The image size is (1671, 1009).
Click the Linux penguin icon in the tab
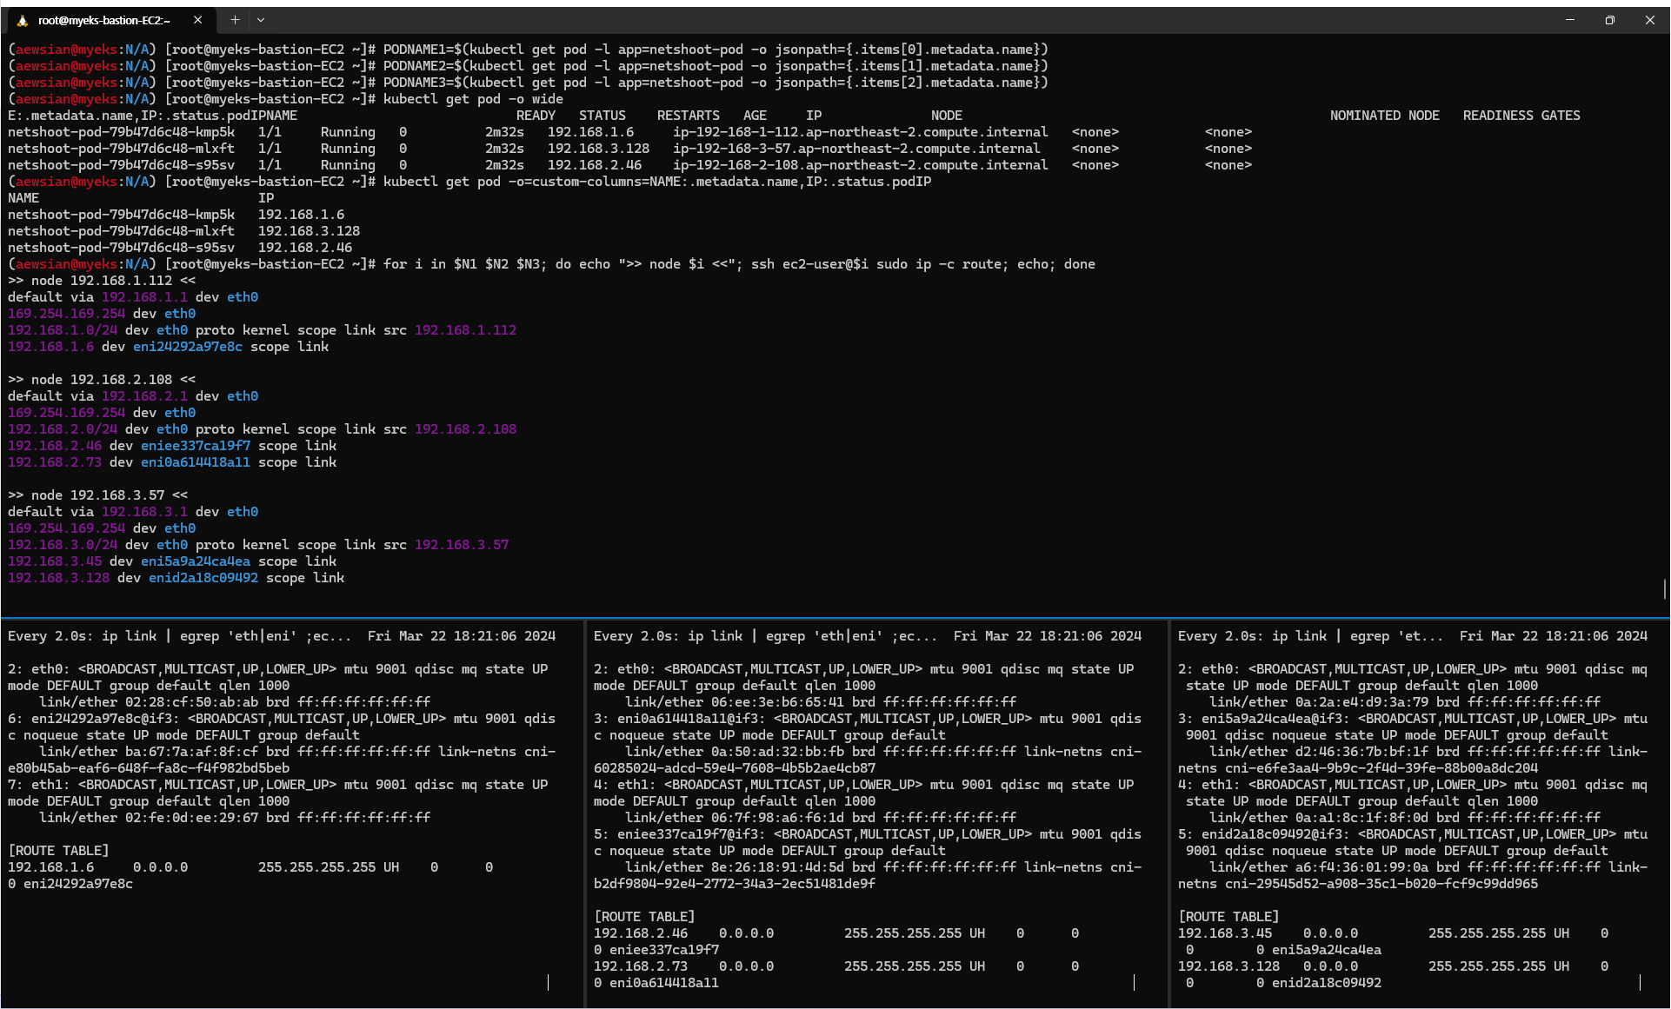(23, 20)
